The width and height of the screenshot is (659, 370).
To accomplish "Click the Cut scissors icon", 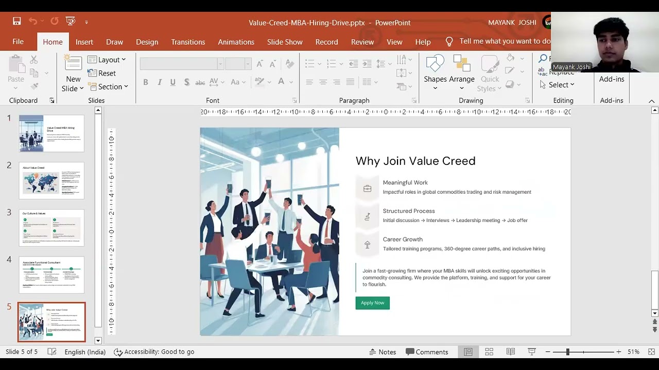I will click(34, 60).
